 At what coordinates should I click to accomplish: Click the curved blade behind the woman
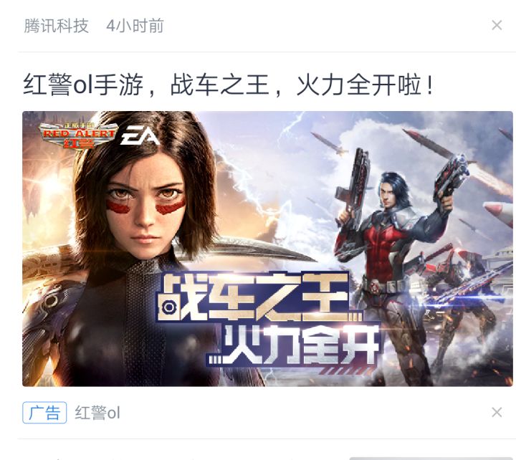point(250,251)
